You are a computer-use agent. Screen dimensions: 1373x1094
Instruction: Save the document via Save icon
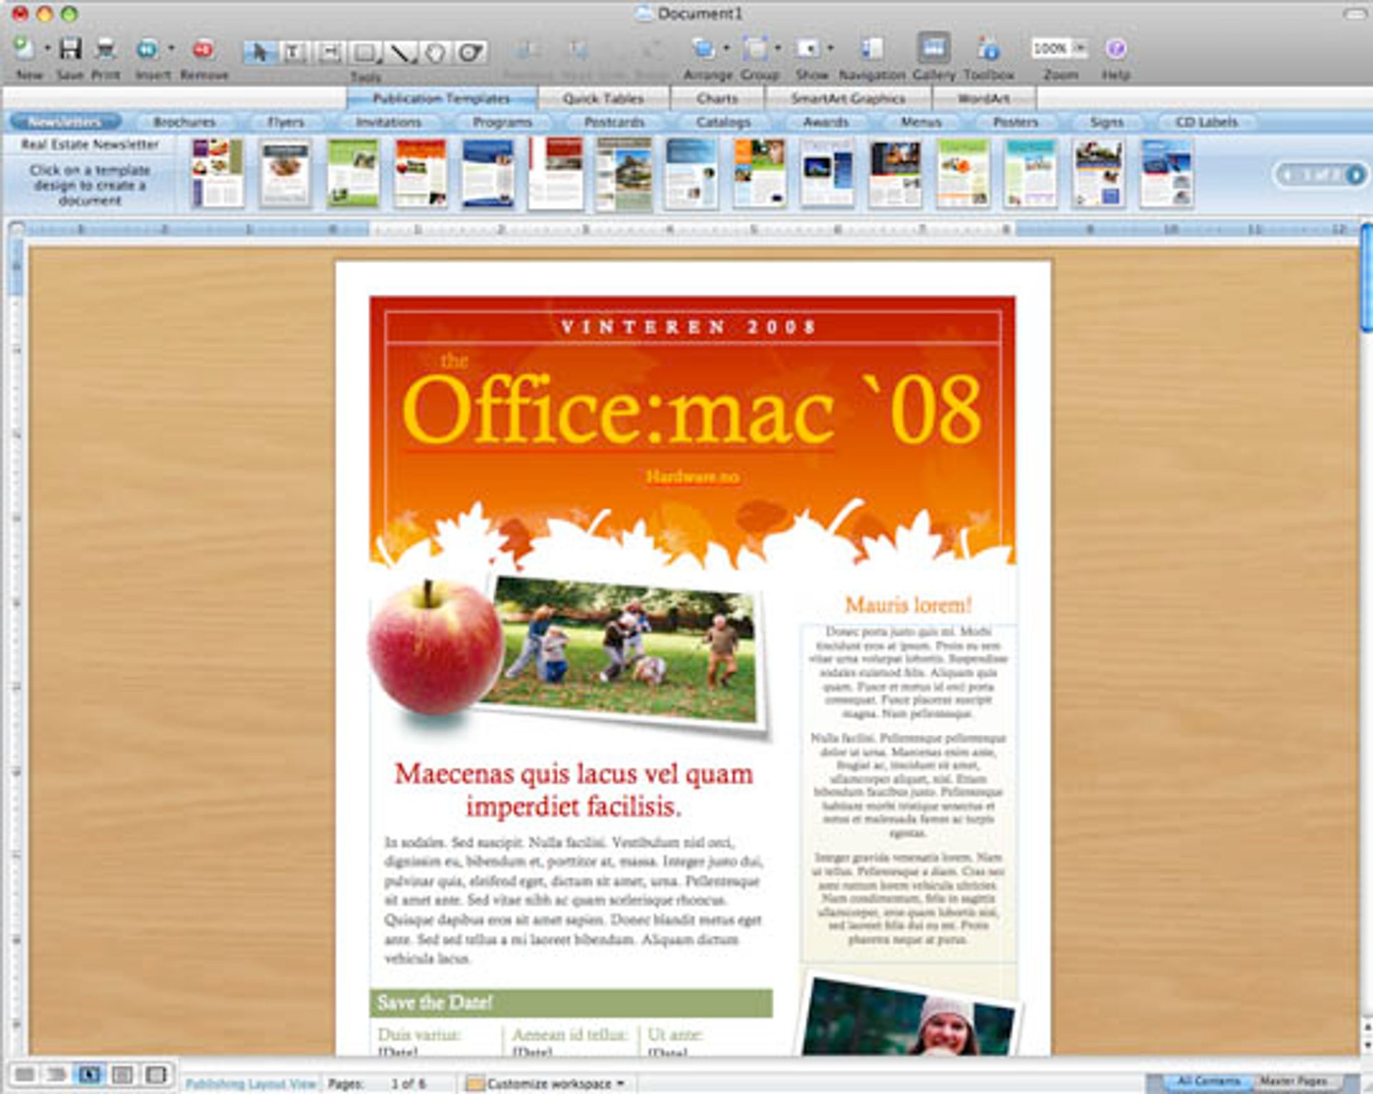tap(70, 49)
